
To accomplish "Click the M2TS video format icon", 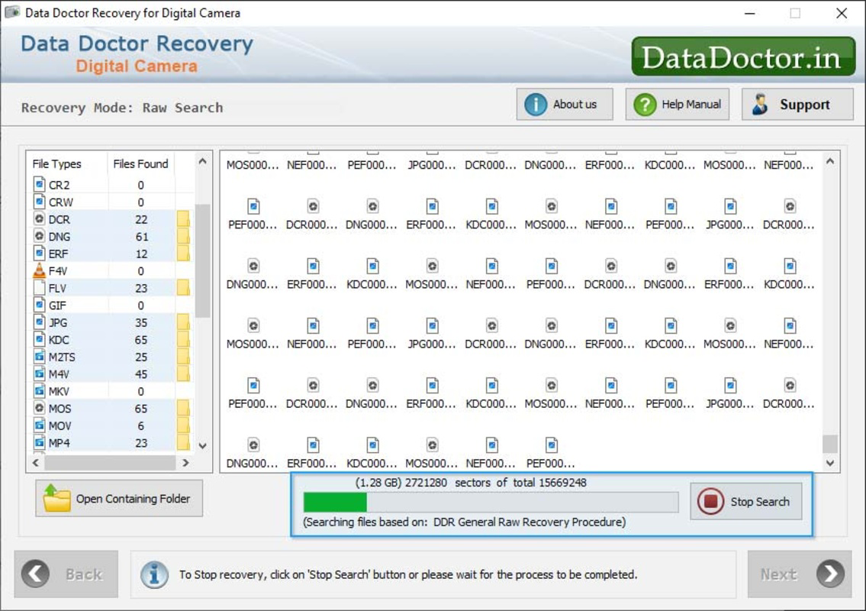I will point(38,357).
